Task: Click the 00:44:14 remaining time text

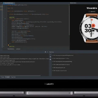Action: (93, 12)
